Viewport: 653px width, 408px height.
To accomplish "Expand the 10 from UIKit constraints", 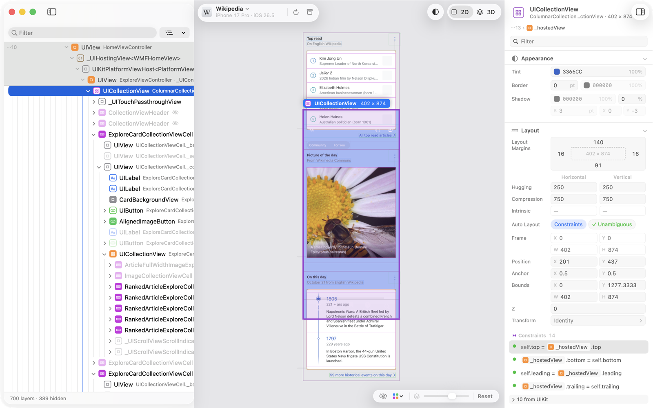I will pyautogui.click(x=513, y=399).
